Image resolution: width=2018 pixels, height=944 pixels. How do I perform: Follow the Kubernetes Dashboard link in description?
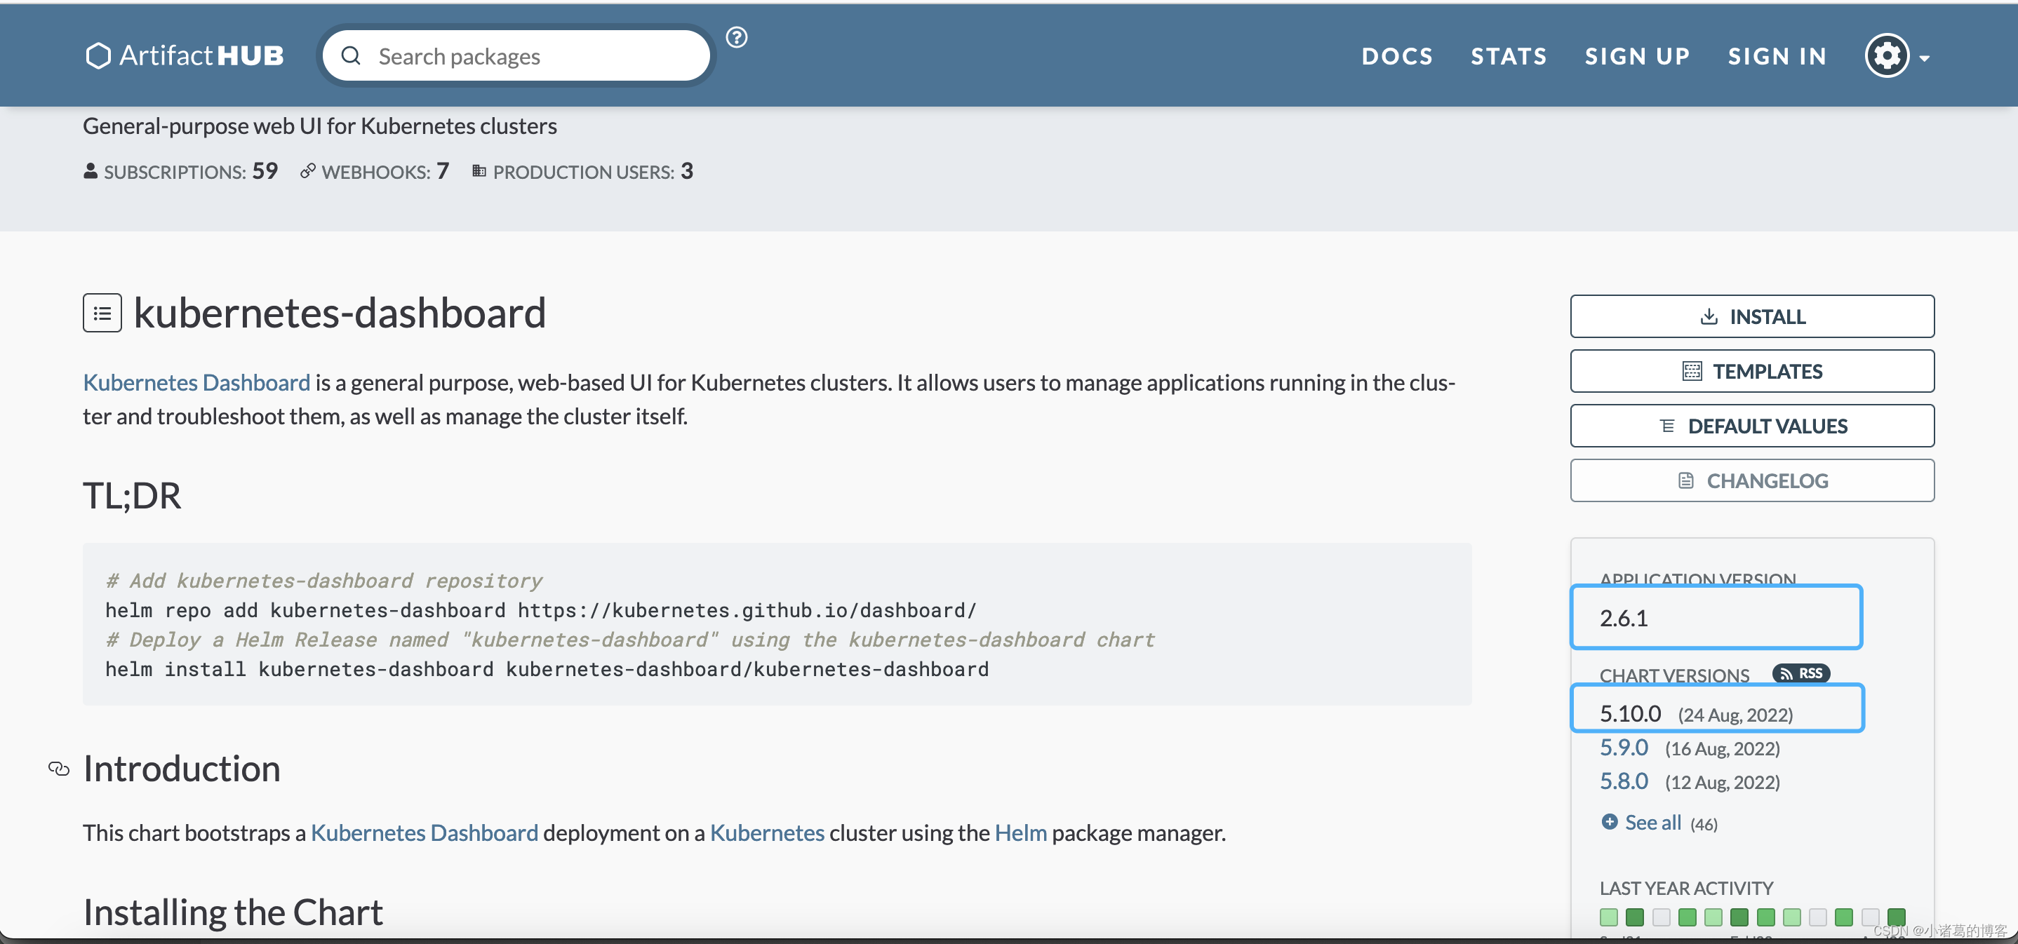click(196, 383)
